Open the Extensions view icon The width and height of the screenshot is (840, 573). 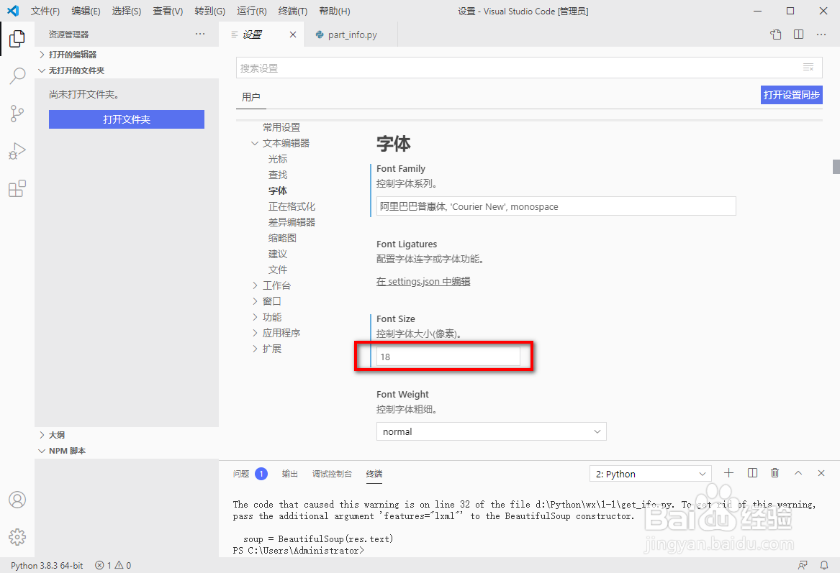click(x=17, y=188)
